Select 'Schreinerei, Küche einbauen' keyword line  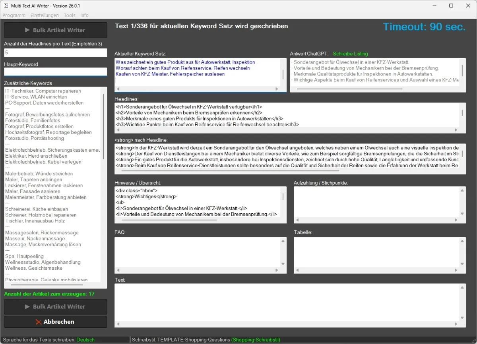pyautogui.click(x=37, y=209)
